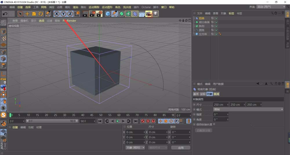Viewport: 290px width, 155px height.
Task: Toggle the green check on 圆弧 row
Action: pyautogui.click(x=217, y=30)
